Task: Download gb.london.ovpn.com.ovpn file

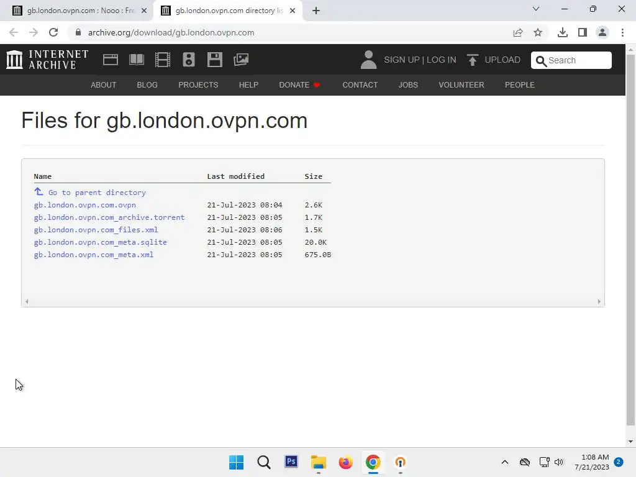Action: tap(84, 205)
